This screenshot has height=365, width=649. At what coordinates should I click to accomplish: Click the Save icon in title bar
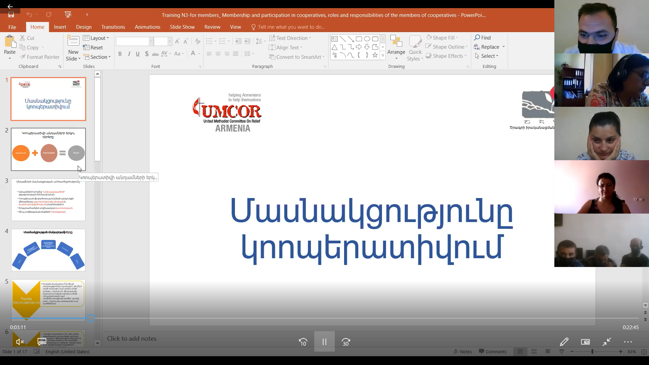11,15
